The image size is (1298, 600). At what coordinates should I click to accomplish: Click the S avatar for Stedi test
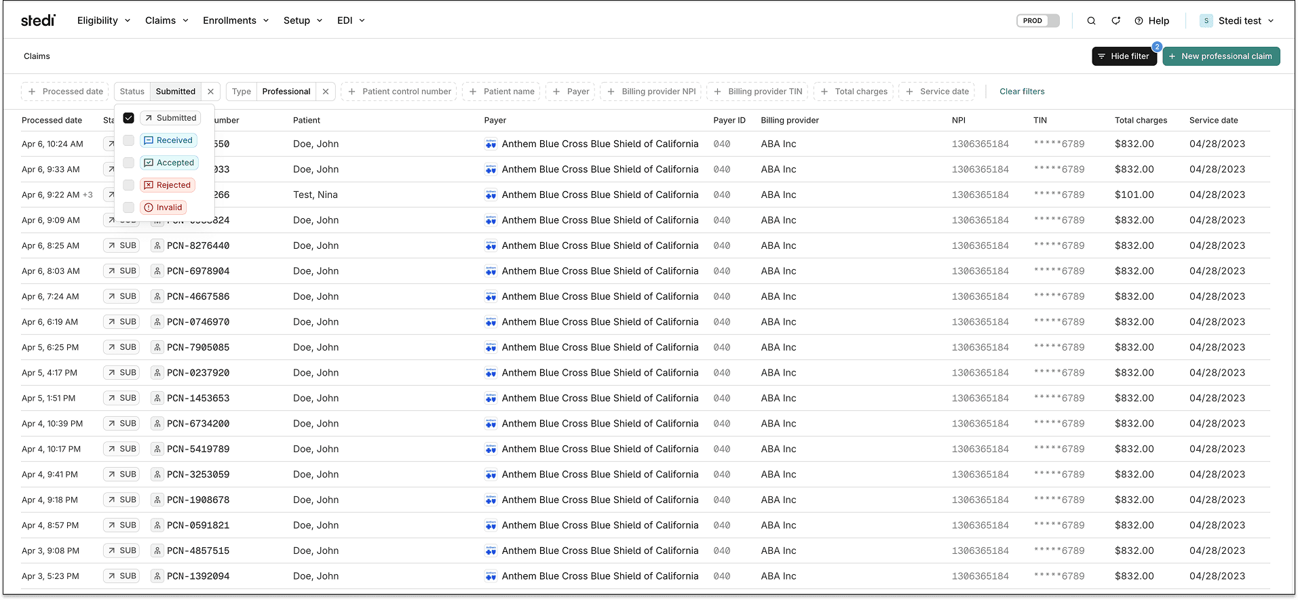click(1206, 20)
